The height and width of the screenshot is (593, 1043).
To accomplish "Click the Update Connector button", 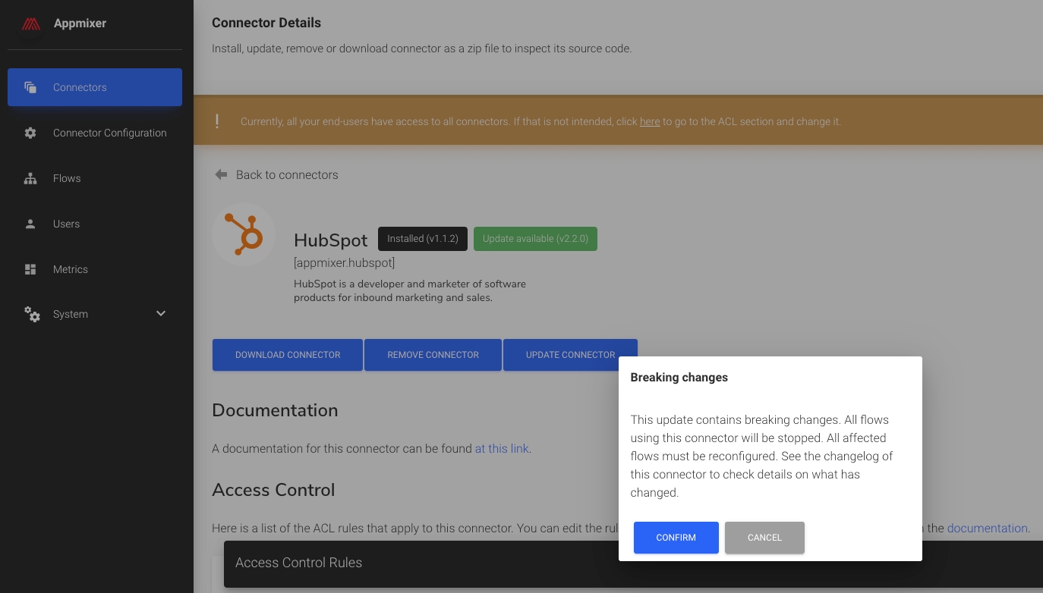I will coord(570,355).
